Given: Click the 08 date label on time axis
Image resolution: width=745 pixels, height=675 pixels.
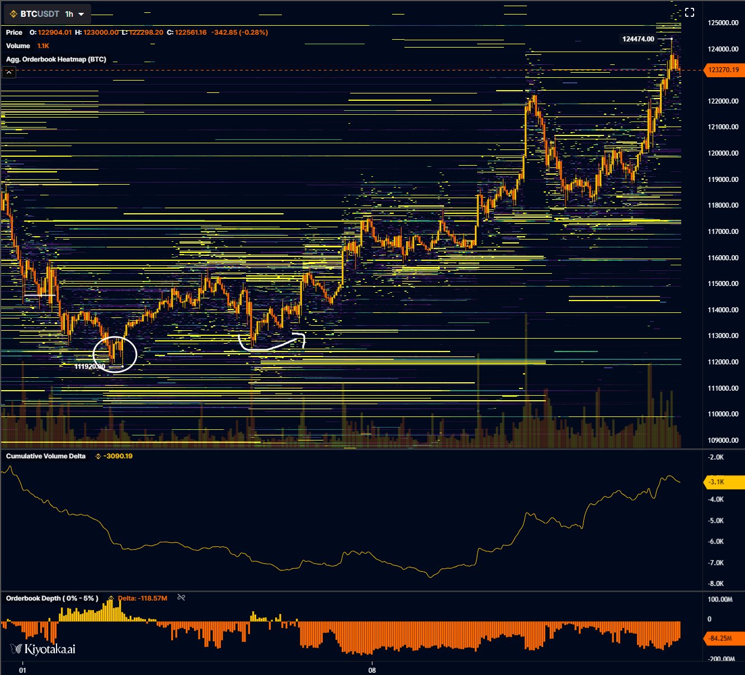Looking at the screenshot, I should click(372, 669).
